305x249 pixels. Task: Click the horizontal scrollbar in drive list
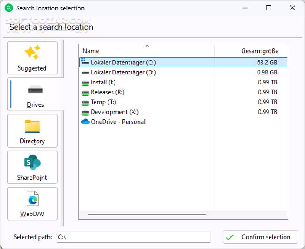146,214
